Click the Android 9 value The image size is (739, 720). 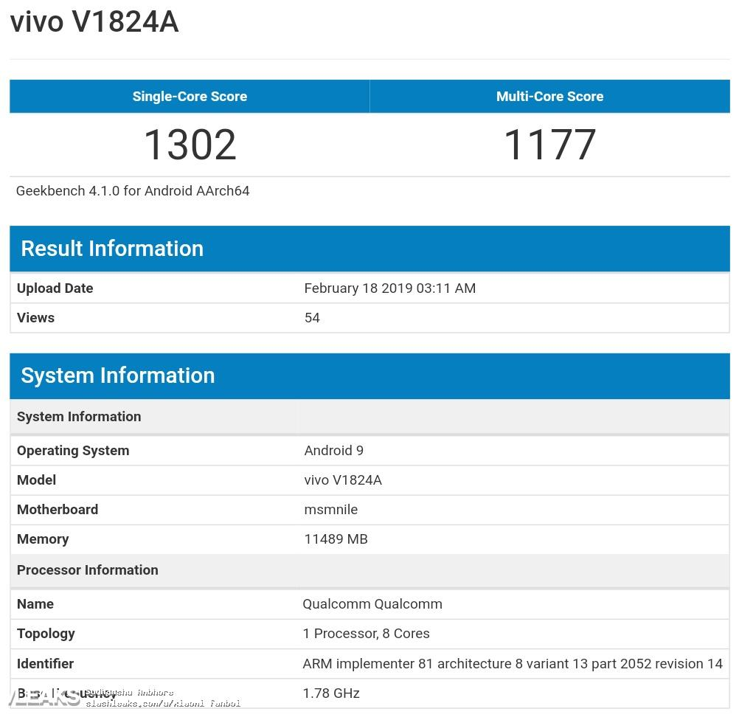coord(333,451)
